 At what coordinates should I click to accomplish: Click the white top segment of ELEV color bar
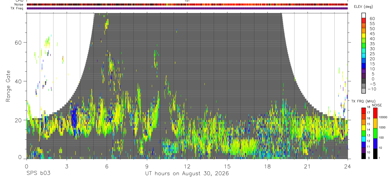pos(364,15)
